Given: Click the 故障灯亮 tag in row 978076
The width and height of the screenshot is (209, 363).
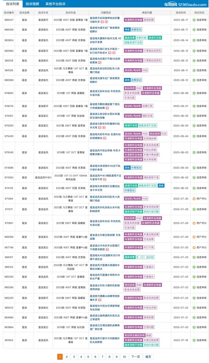Looking at the screenshot, I should (x=147, y=106).
